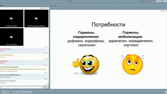Click the 'адреналин, норадреналин,' line on slide
This screenshot has width=167, height=94.
(131, 41)
